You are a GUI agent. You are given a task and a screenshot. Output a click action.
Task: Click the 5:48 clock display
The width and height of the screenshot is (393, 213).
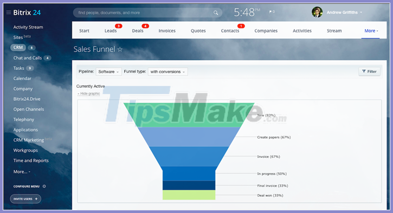(247, 12)
